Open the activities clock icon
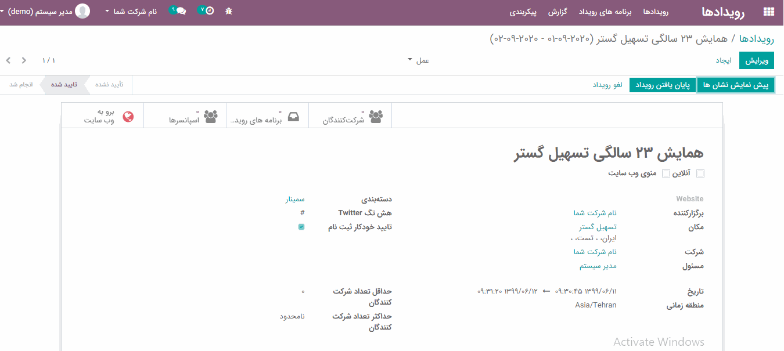 click(209, 11)
